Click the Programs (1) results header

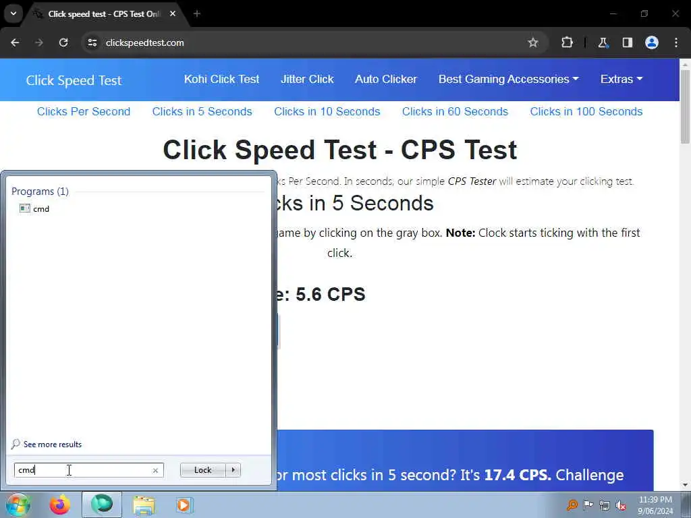(40, 191)
